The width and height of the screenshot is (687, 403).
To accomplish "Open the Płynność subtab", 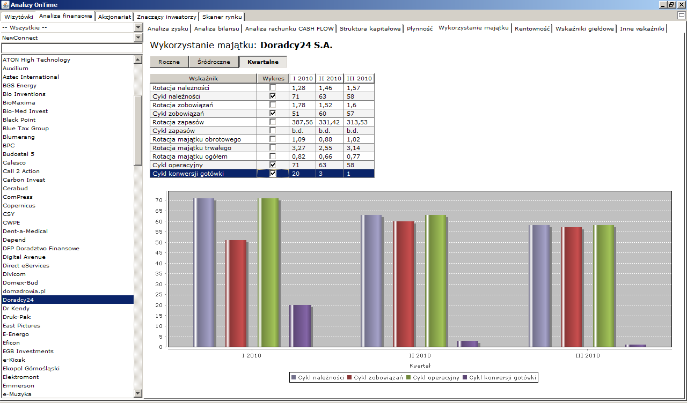I will coord(419,28).
